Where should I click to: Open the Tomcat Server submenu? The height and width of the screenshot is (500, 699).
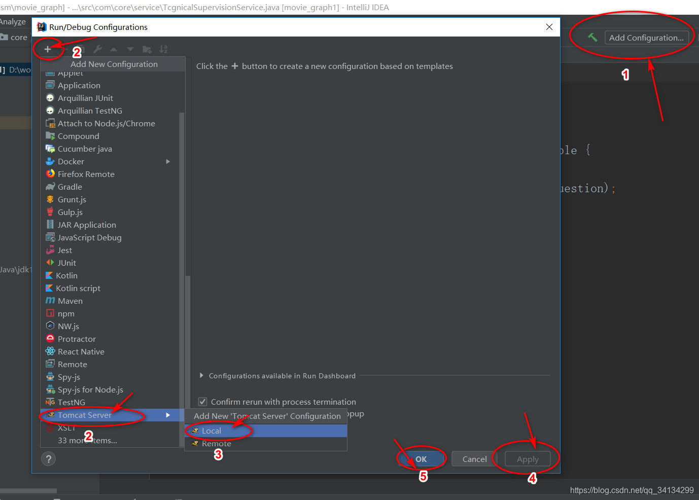coord(113,415)
